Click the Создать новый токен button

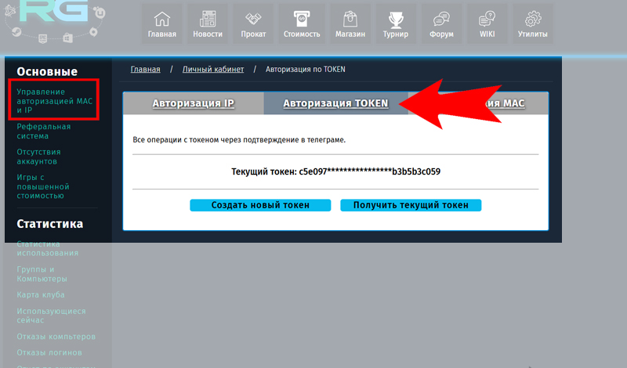click(x=260, y=205)
